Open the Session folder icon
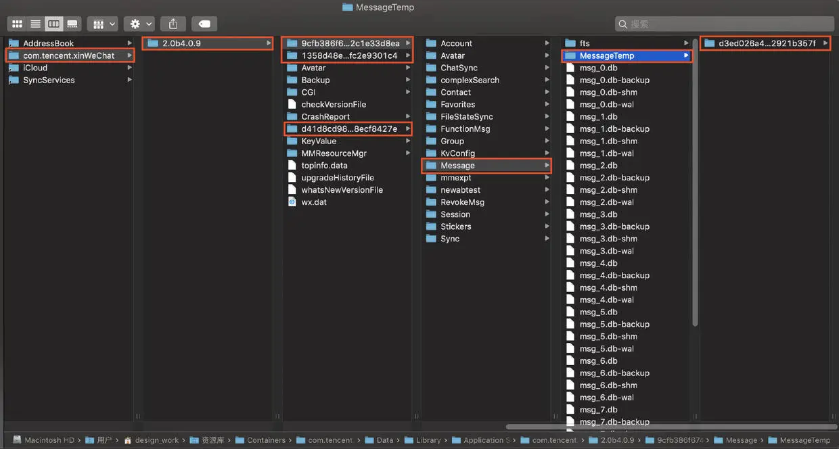Screen dimensions: 839x449 click(x=431, y=214)
